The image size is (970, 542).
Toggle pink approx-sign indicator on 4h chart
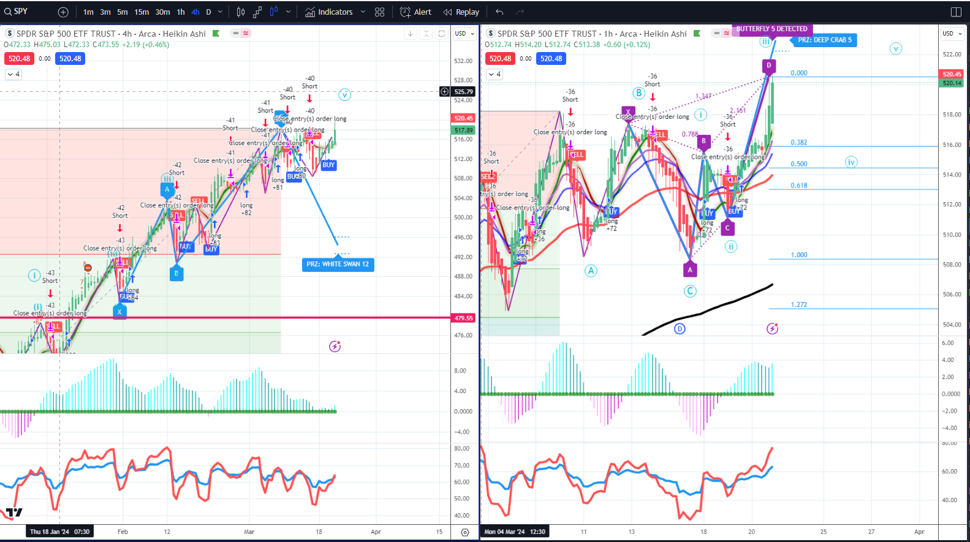pos(246,33)
